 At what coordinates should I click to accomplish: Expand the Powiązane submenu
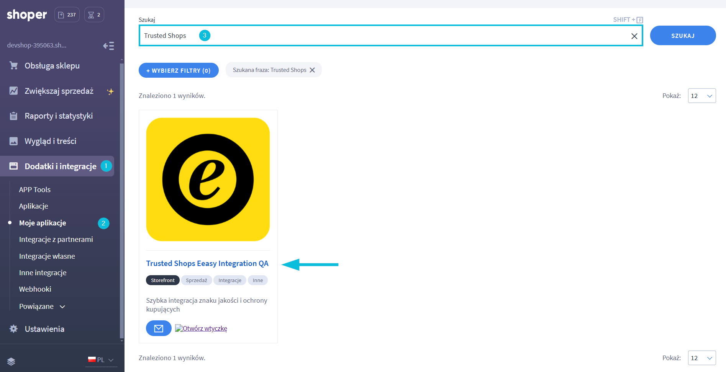[x=42, y=307]
